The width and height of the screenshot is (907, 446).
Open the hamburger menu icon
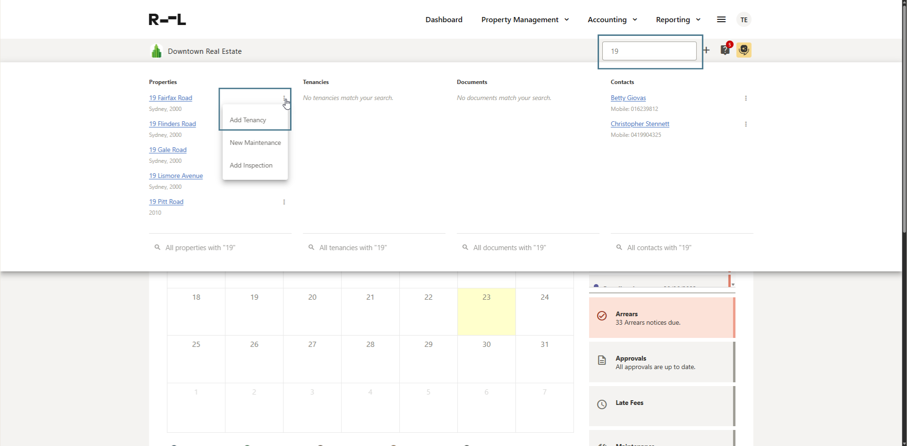tap(721, 19)
